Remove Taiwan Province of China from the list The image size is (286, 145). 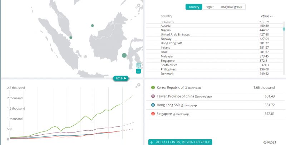[x=153, y=96]
